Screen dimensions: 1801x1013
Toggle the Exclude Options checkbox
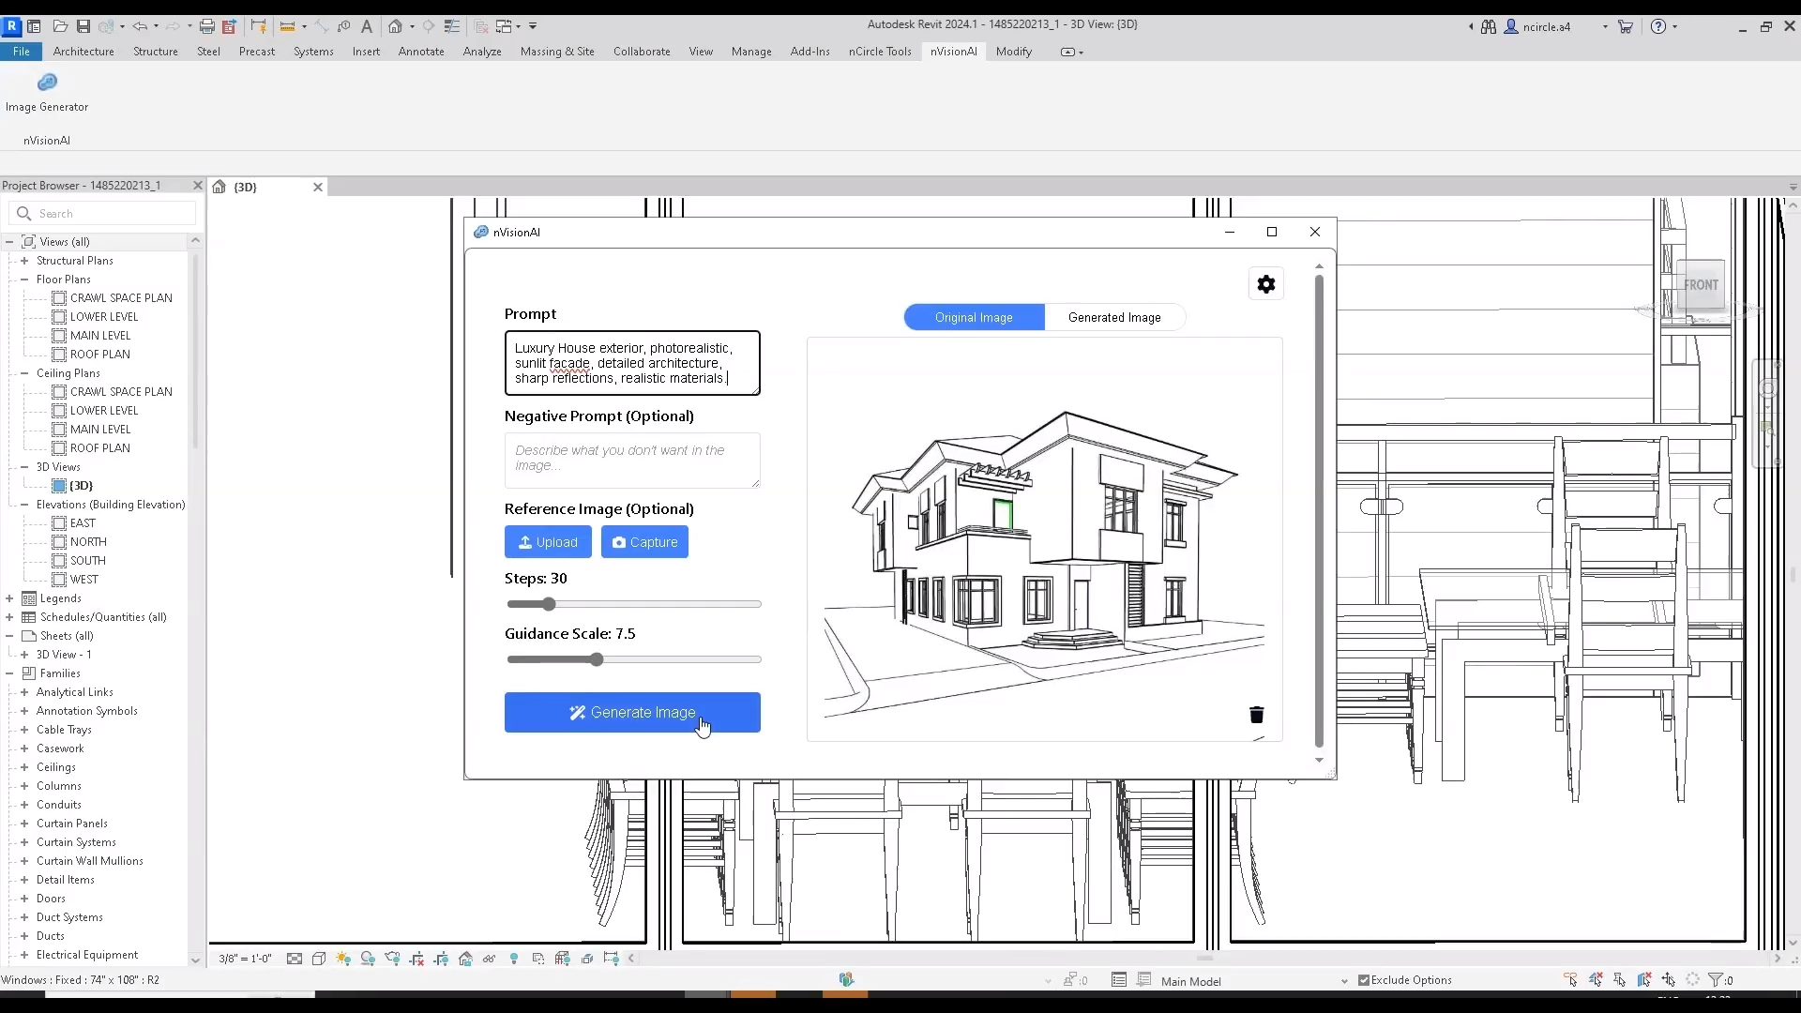tap(1364, 980)
